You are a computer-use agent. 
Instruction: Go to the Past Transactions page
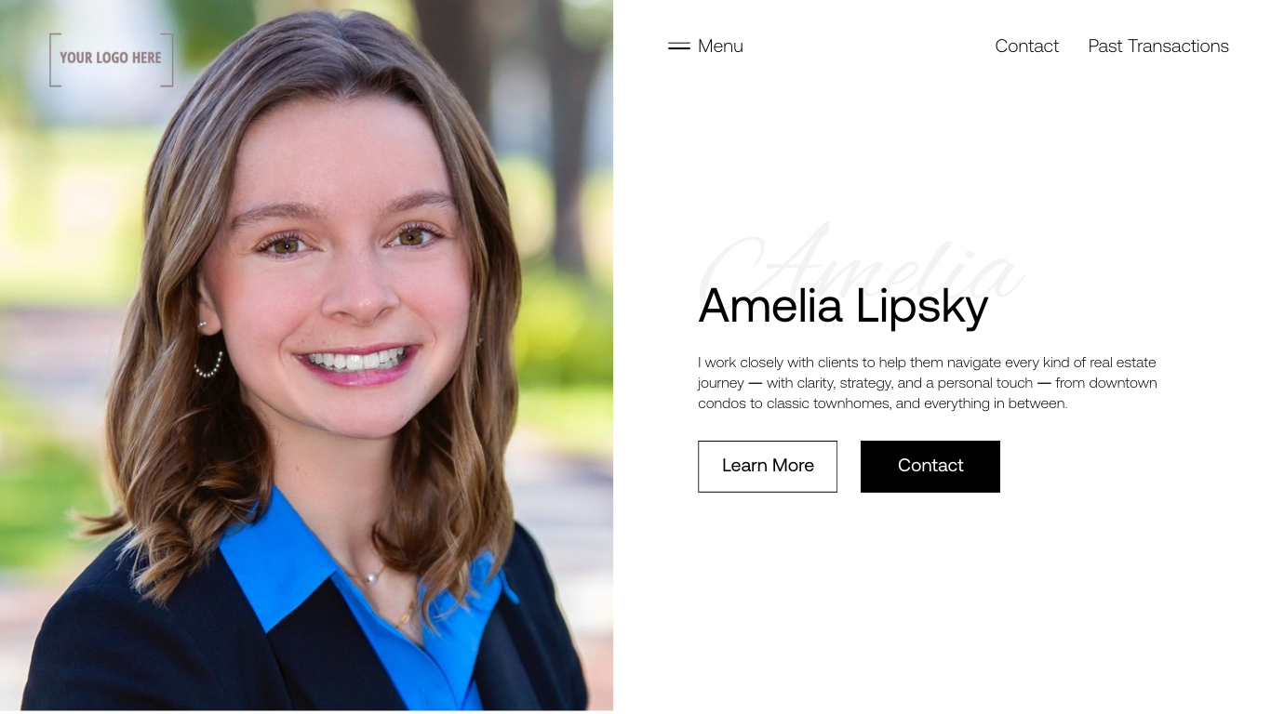click(x=1158, y=46)
